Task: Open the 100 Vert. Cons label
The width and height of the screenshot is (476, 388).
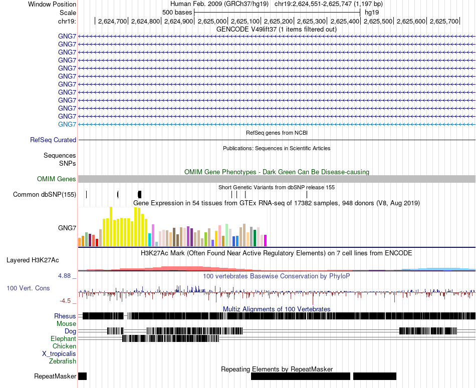Action: click(28, 288)
